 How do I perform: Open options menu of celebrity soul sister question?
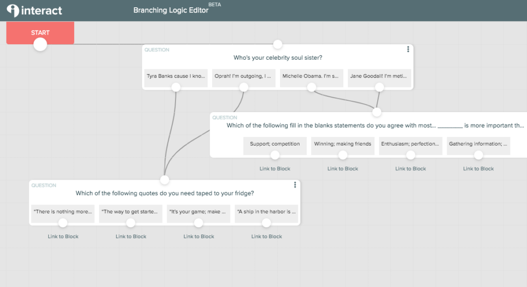pyautogui.click(x=408, y=49)
